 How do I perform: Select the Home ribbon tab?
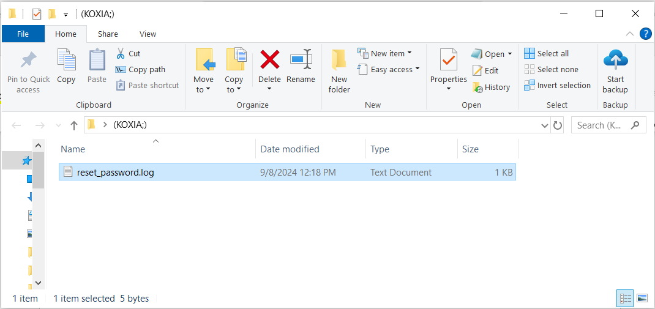(x=65, y=34)
